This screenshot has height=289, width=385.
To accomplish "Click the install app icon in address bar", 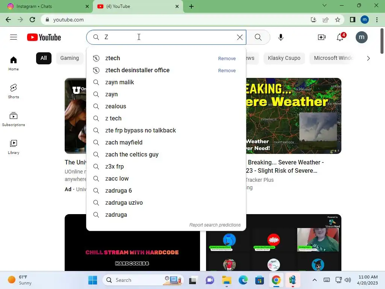I will click(314, 20).
